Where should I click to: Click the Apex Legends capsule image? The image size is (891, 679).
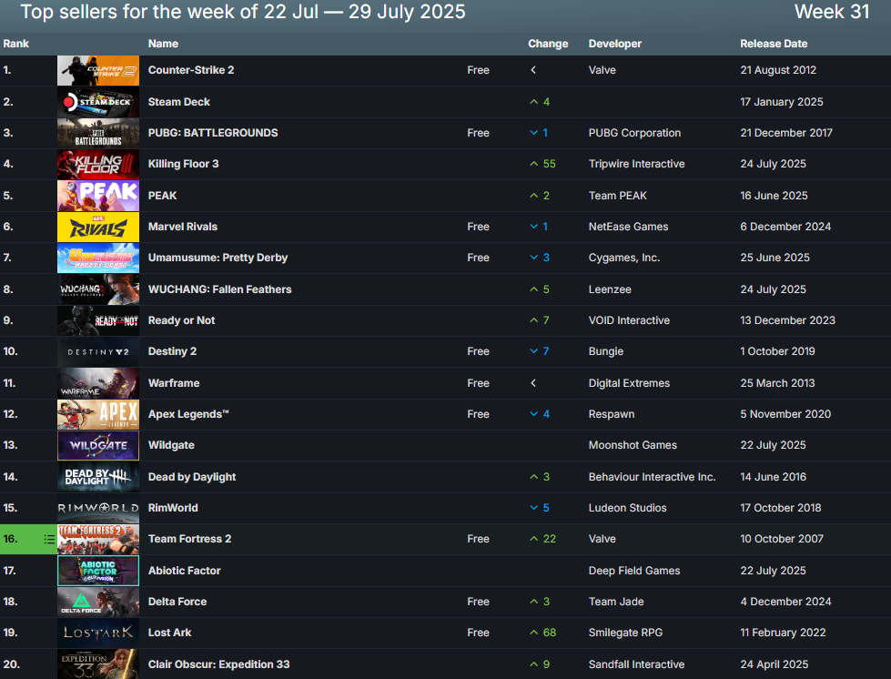[98, 414]
